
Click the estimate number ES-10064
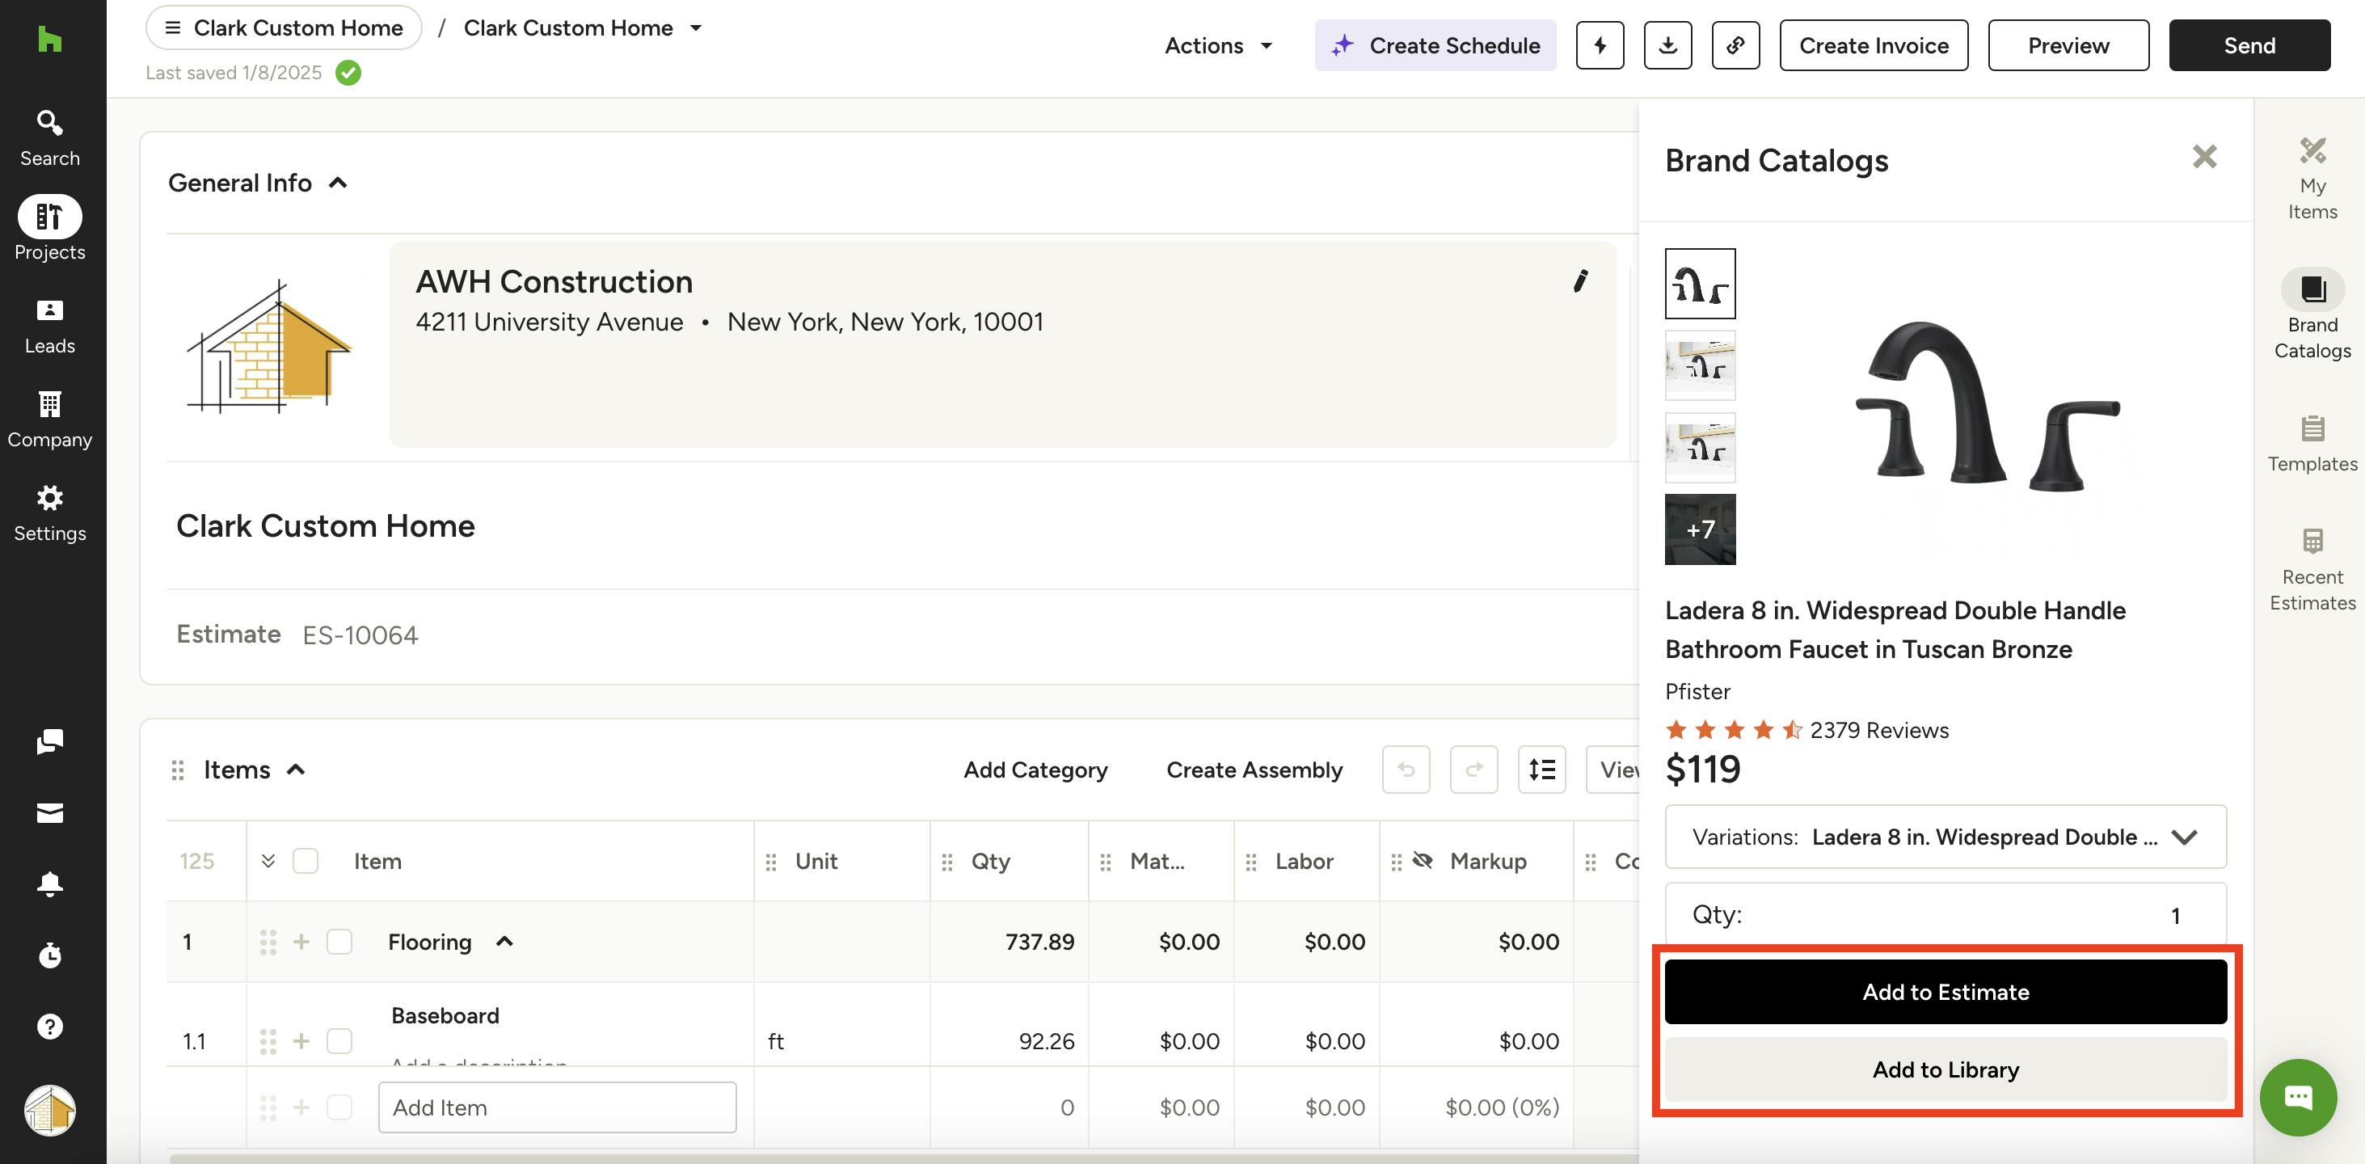click(x=360, y=635)
